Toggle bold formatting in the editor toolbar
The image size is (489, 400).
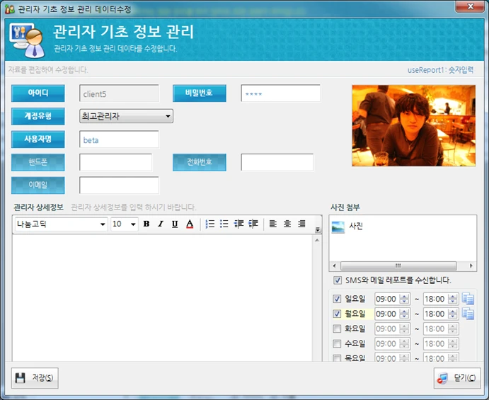(146, 224)
